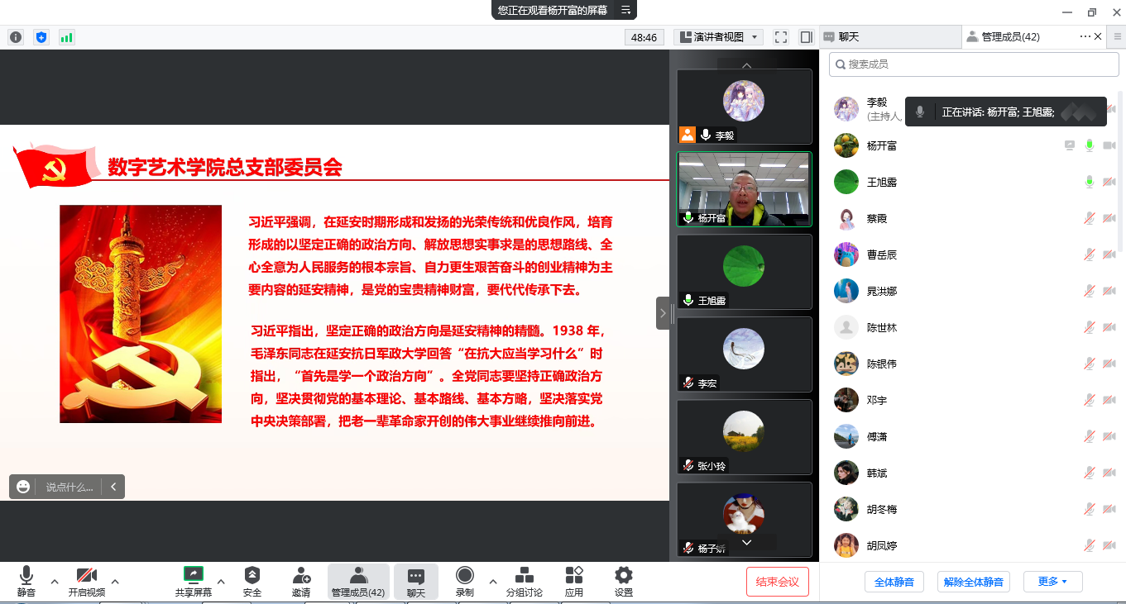Toggle Mute (静音) microphone
Image resolution: width=1126 pixels, height=604 pixels.
tap(26, 581)
